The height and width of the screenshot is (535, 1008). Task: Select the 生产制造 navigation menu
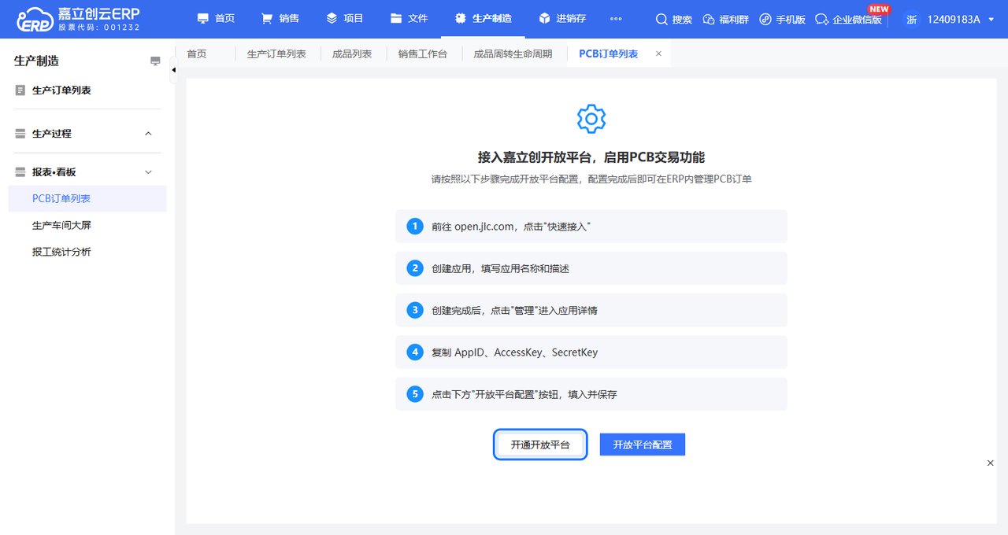pos(483,18)
